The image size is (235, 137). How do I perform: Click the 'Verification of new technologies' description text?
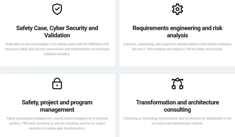[57, 49]
